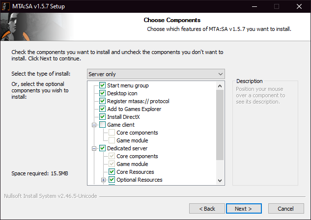311x220 pixels.
Task: Select Core components under Game client
Action: [x=137, y=133]
